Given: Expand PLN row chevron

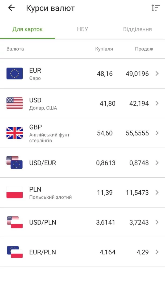Looking at the screenshot, I should 157,192.
